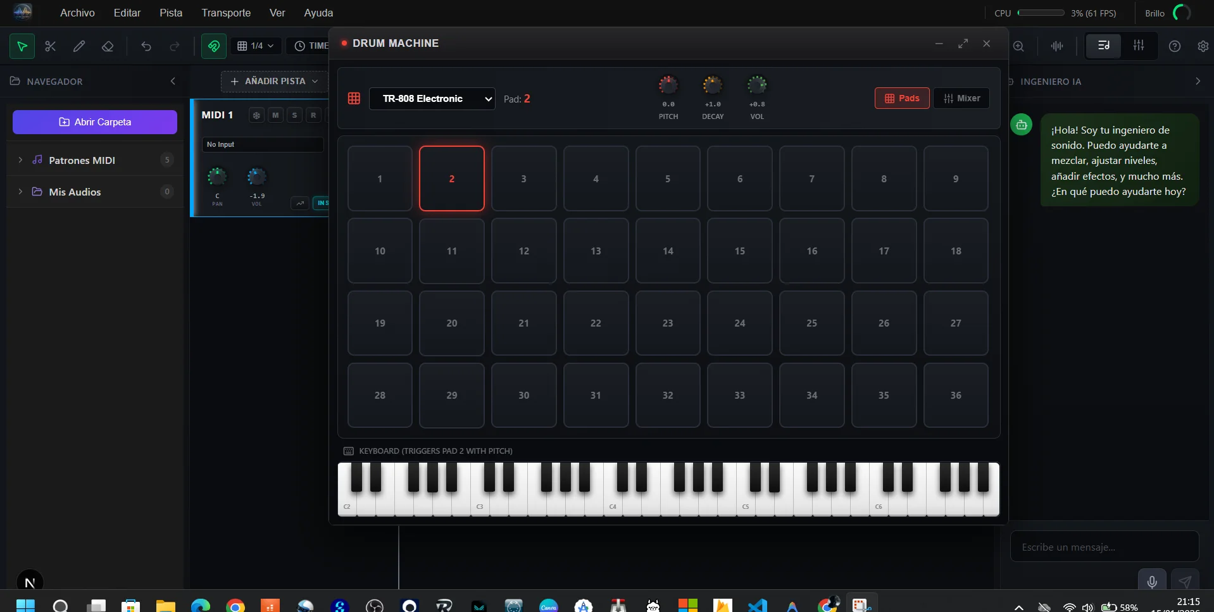Trigger drum pad 14
Image resolution: width=1214 pixels, height=612 pixels.
point(668,251)
